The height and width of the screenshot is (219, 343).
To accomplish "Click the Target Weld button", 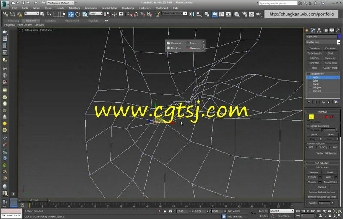I will coord(330,182).
